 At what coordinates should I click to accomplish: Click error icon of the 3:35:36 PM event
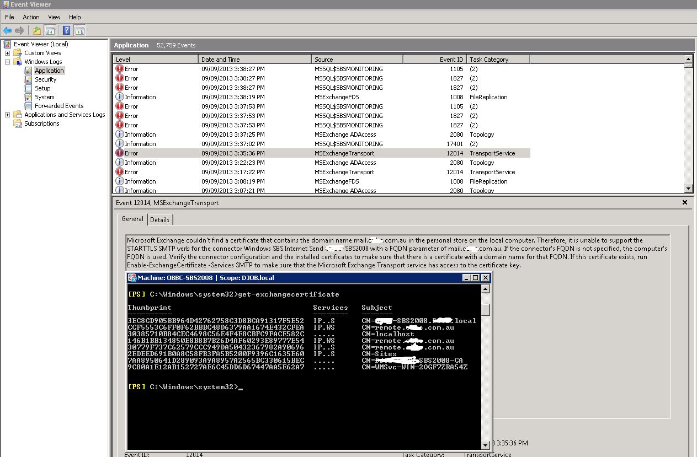pos(120,153)
